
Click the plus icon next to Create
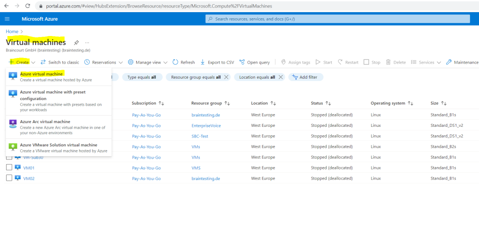(11, 62)
